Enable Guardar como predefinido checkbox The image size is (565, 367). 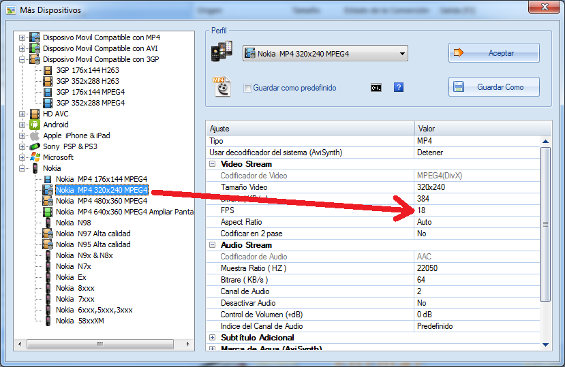[247, 88]
